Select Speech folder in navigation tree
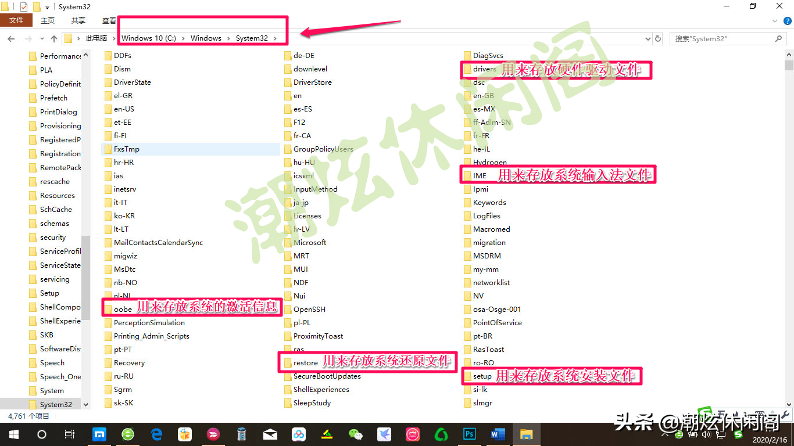 [52, 363]
